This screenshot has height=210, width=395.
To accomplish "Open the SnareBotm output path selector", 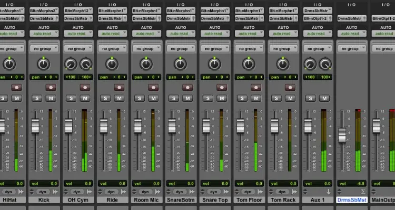I will pyautogui.click(x=180, y=18).
